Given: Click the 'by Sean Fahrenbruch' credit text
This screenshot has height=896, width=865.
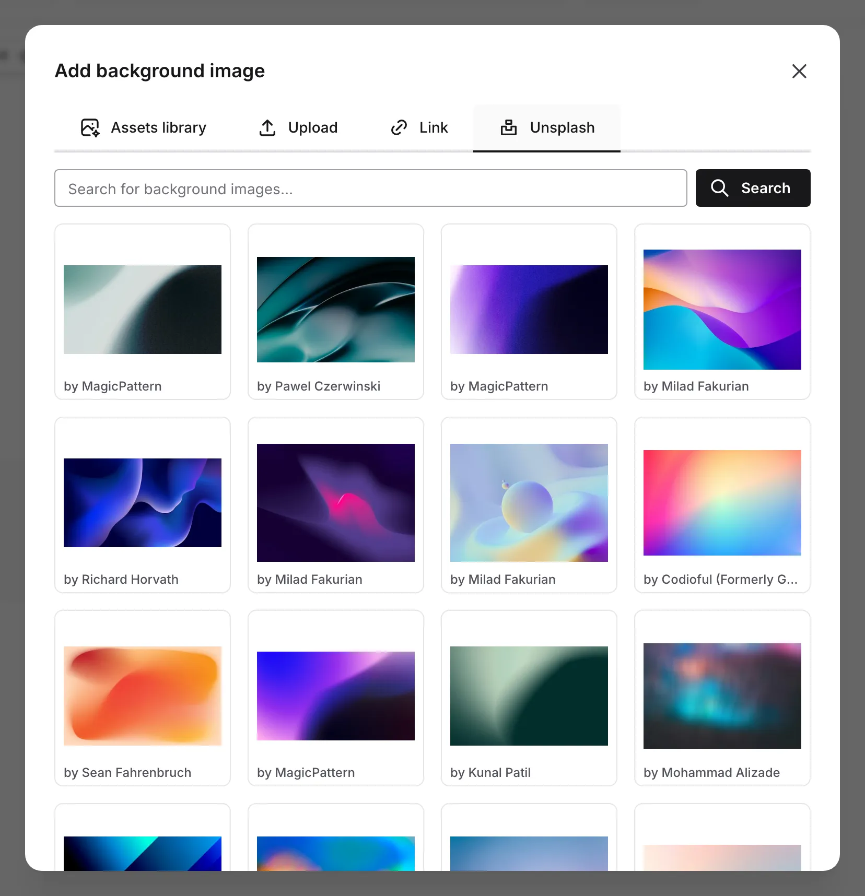Looking at the screenshot, I should click(127, 773).
